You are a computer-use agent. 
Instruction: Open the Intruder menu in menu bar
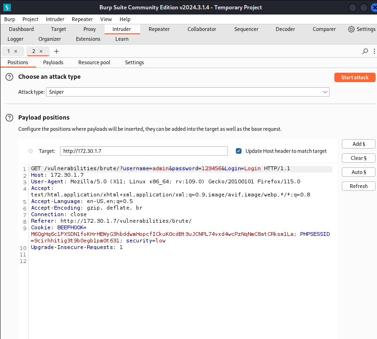click(55, 19)
